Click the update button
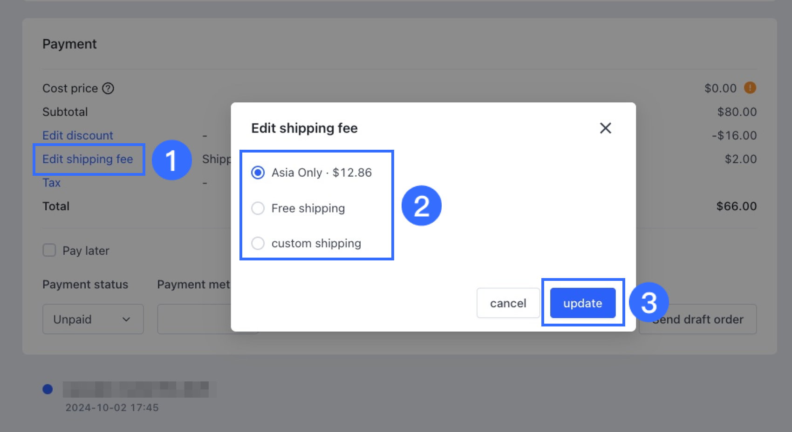The image size is (792, 432). click(x=582, y=303)
